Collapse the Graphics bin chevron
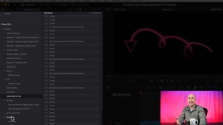The image size is (223, 125). click(4, 117)
